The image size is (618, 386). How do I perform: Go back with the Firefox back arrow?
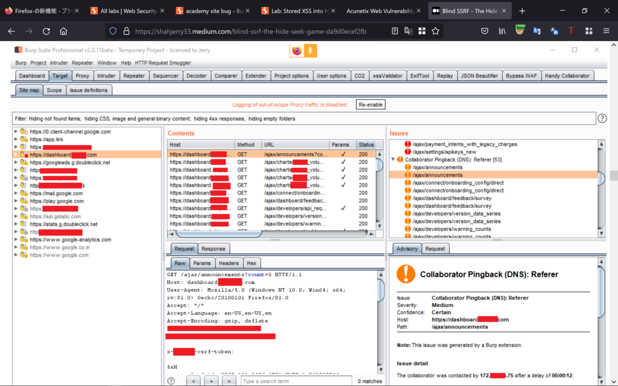point(11,31)
